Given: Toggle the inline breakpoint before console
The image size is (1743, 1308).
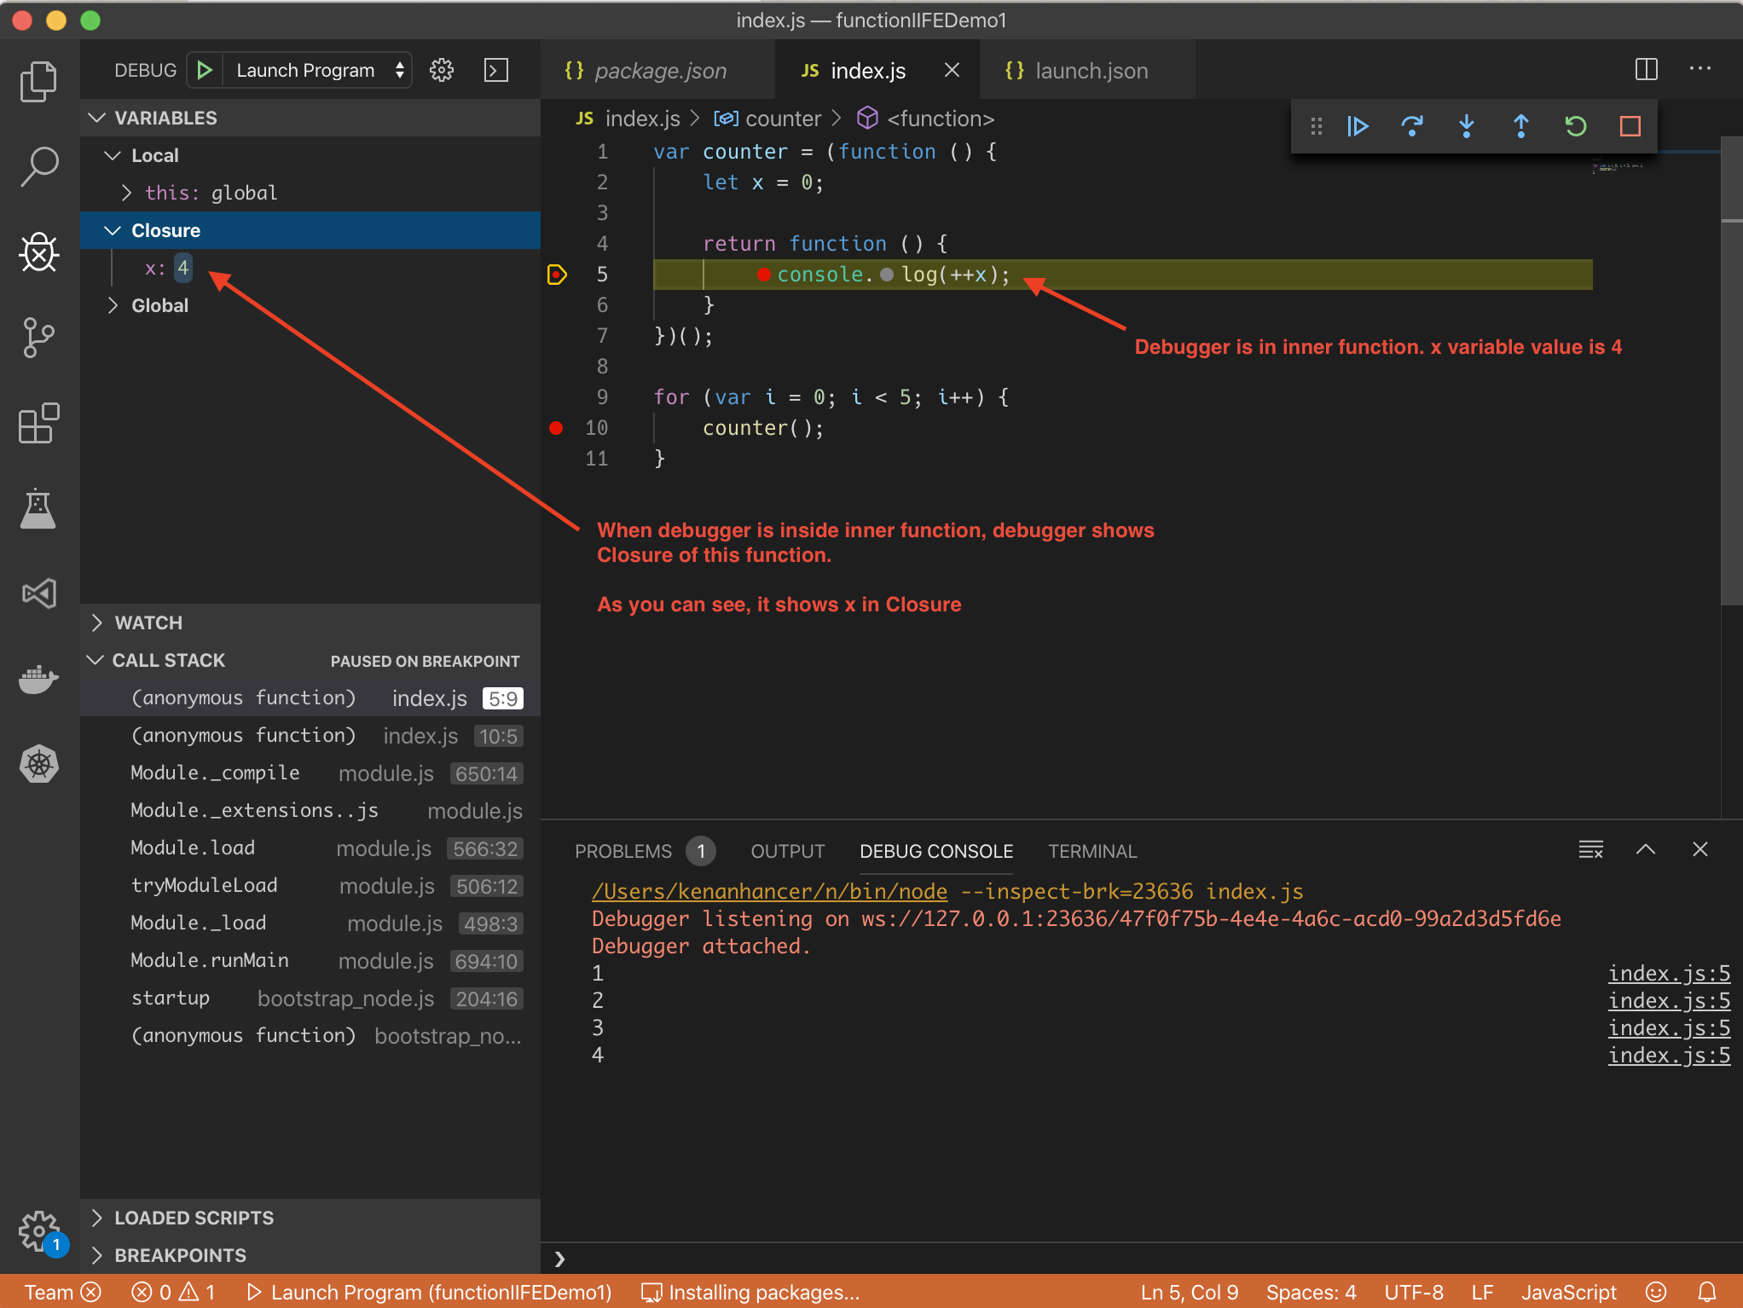Looking at the screenshot, I should pos(764,275).
